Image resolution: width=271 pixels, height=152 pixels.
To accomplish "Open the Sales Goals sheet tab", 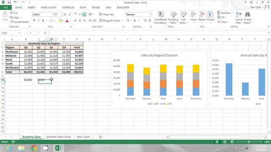I will point(83,137).
